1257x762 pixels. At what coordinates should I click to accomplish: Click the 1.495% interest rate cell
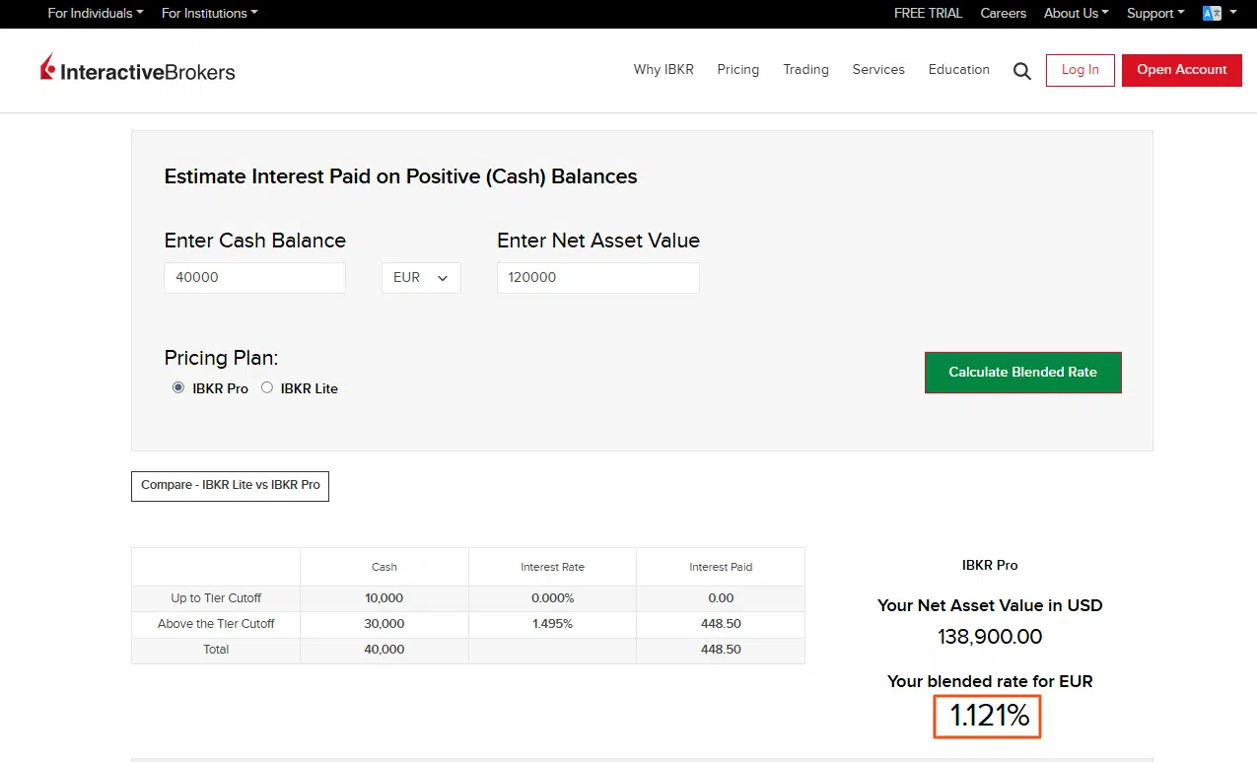click(552, 624)
